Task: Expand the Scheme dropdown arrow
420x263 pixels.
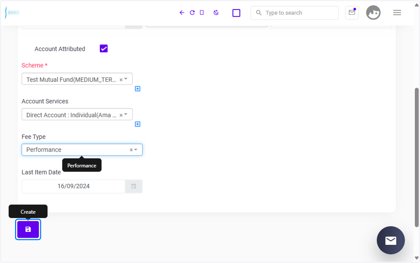Action: [x=126, y=79]
